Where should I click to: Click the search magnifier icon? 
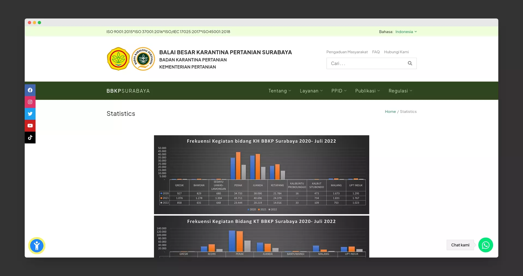tap(410, 63)
